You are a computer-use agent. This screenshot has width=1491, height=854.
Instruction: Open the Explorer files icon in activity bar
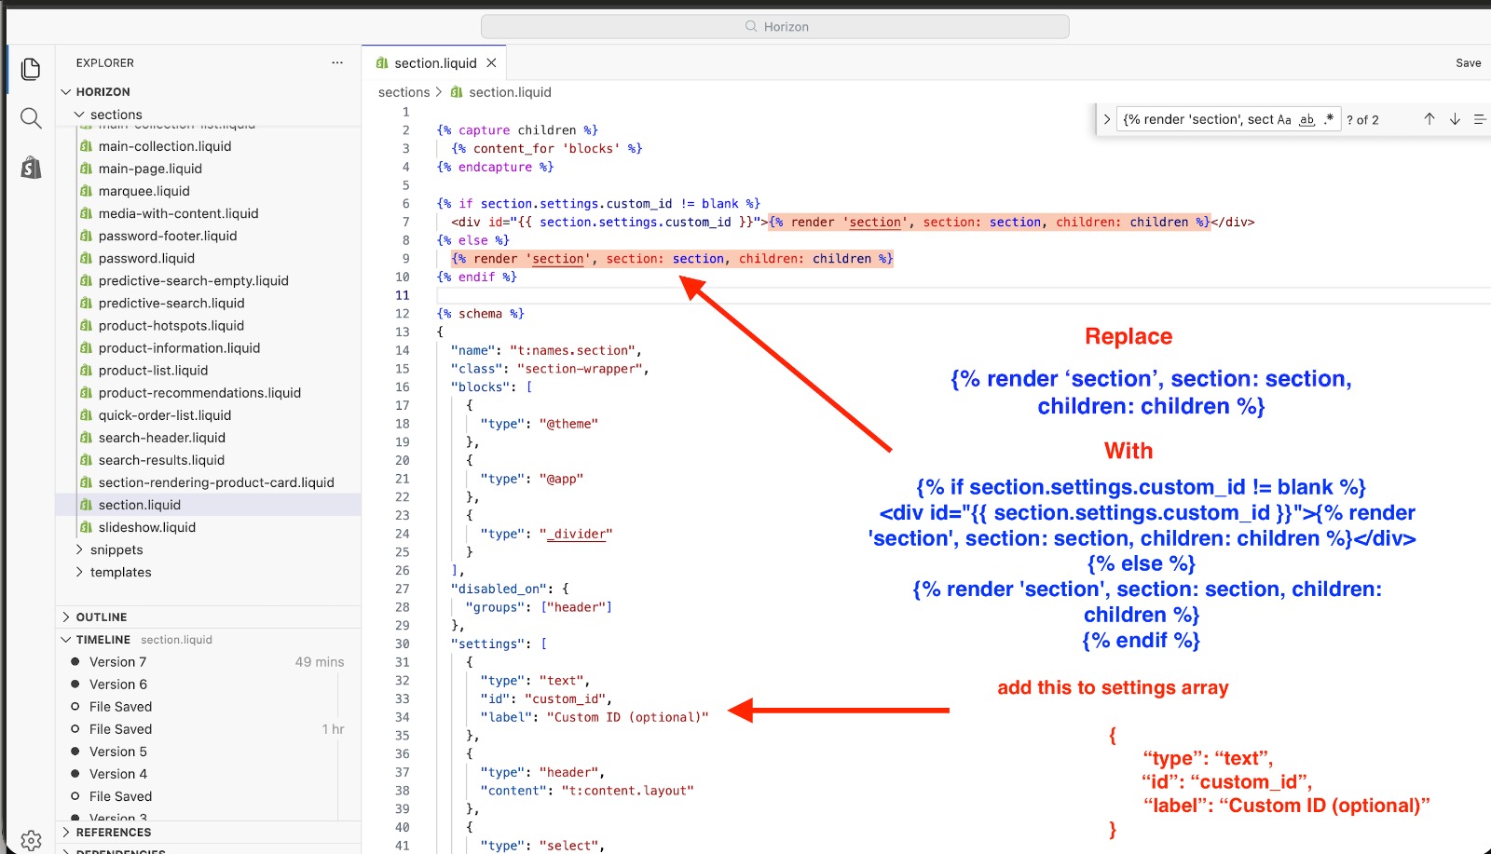tap(31, 69)
